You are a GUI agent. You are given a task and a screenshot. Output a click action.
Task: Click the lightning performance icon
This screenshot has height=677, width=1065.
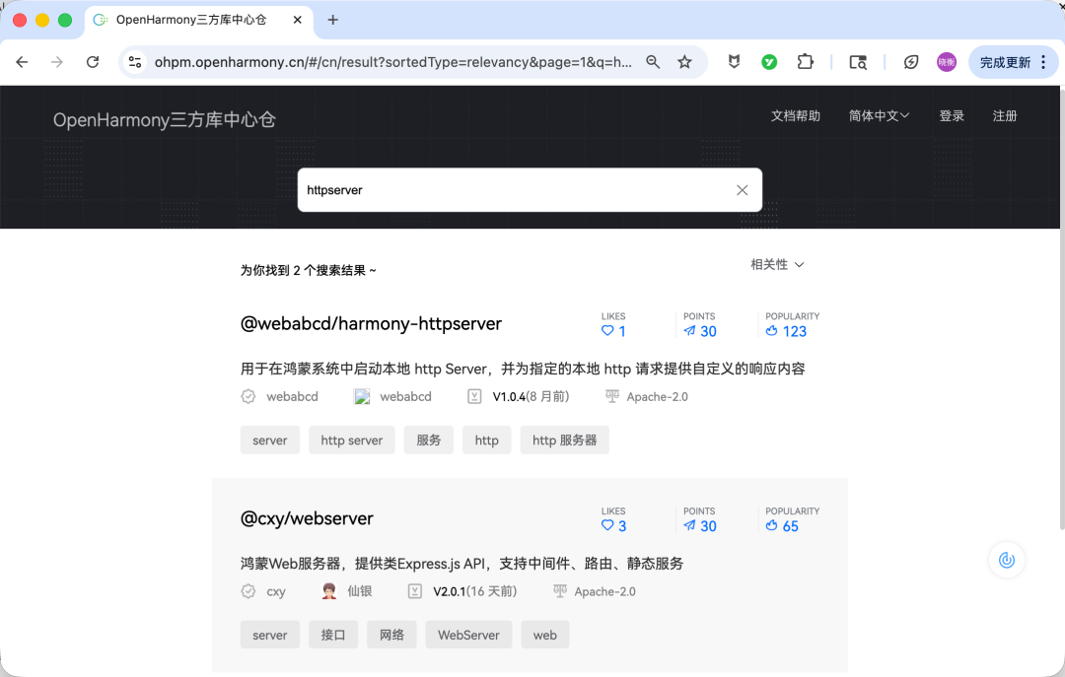point(911,62)
